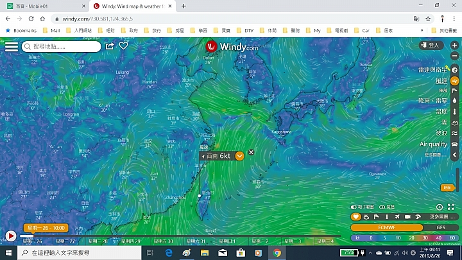Select the clouds layer icon
This screenshot has width=462, height=260.
click(x=455, y=123)
